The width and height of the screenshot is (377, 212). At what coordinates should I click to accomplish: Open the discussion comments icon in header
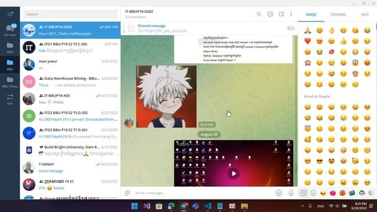tap(270, 14)
